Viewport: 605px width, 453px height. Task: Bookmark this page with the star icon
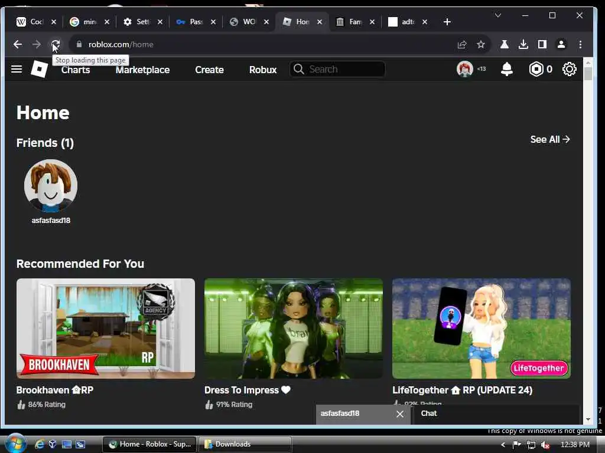point(481,44)
